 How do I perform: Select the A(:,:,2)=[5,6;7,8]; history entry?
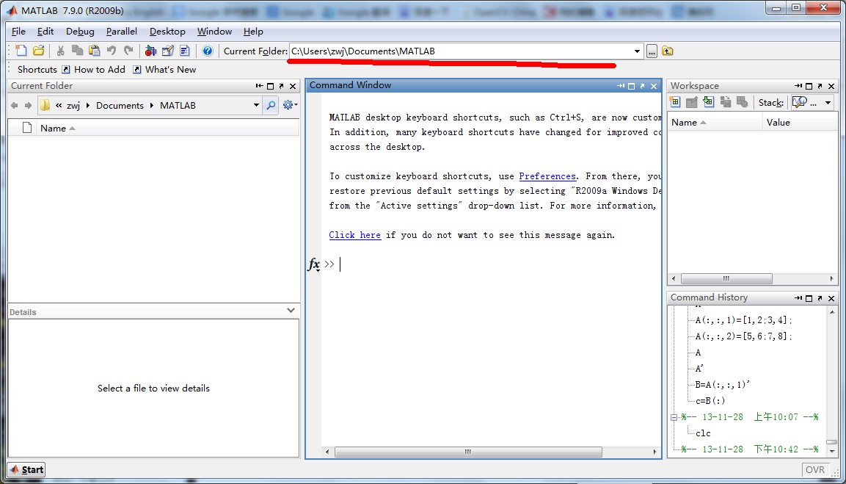(744, 336)
